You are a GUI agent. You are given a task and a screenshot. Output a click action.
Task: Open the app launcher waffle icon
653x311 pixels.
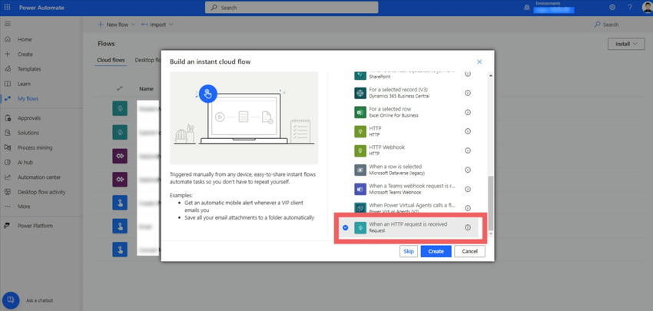(x=8, y=8)
